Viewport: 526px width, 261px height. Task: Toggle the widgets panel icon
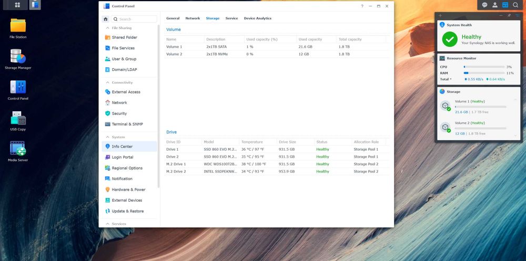tap(505, 5)
